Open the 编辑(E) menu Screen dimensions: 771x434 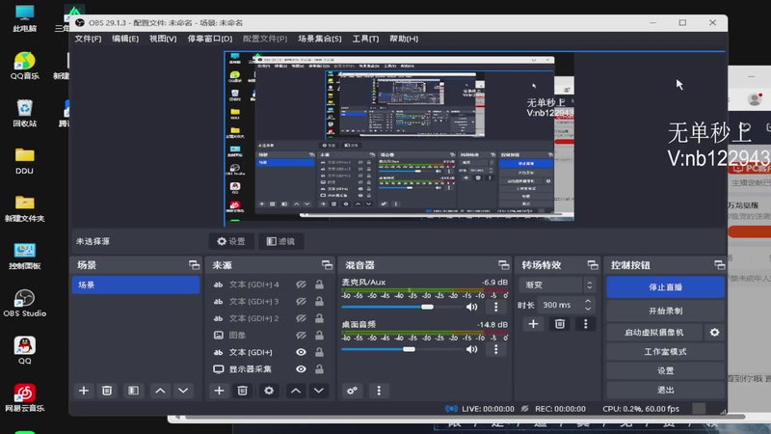pyautogui.click(x=125, y=39)
